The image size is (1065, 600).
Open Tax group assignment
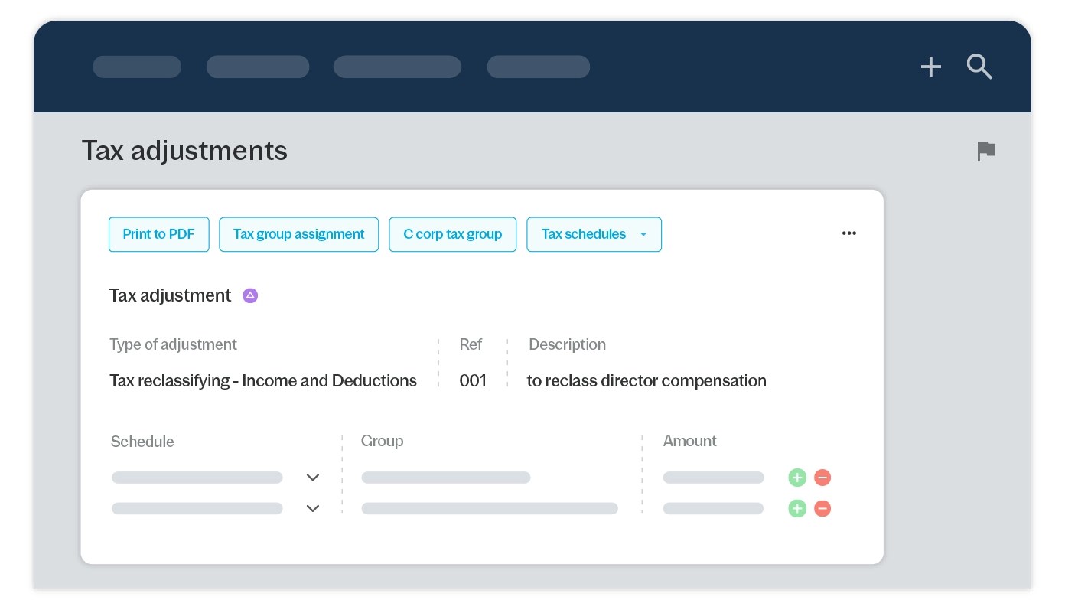click(x=298, y=234)
